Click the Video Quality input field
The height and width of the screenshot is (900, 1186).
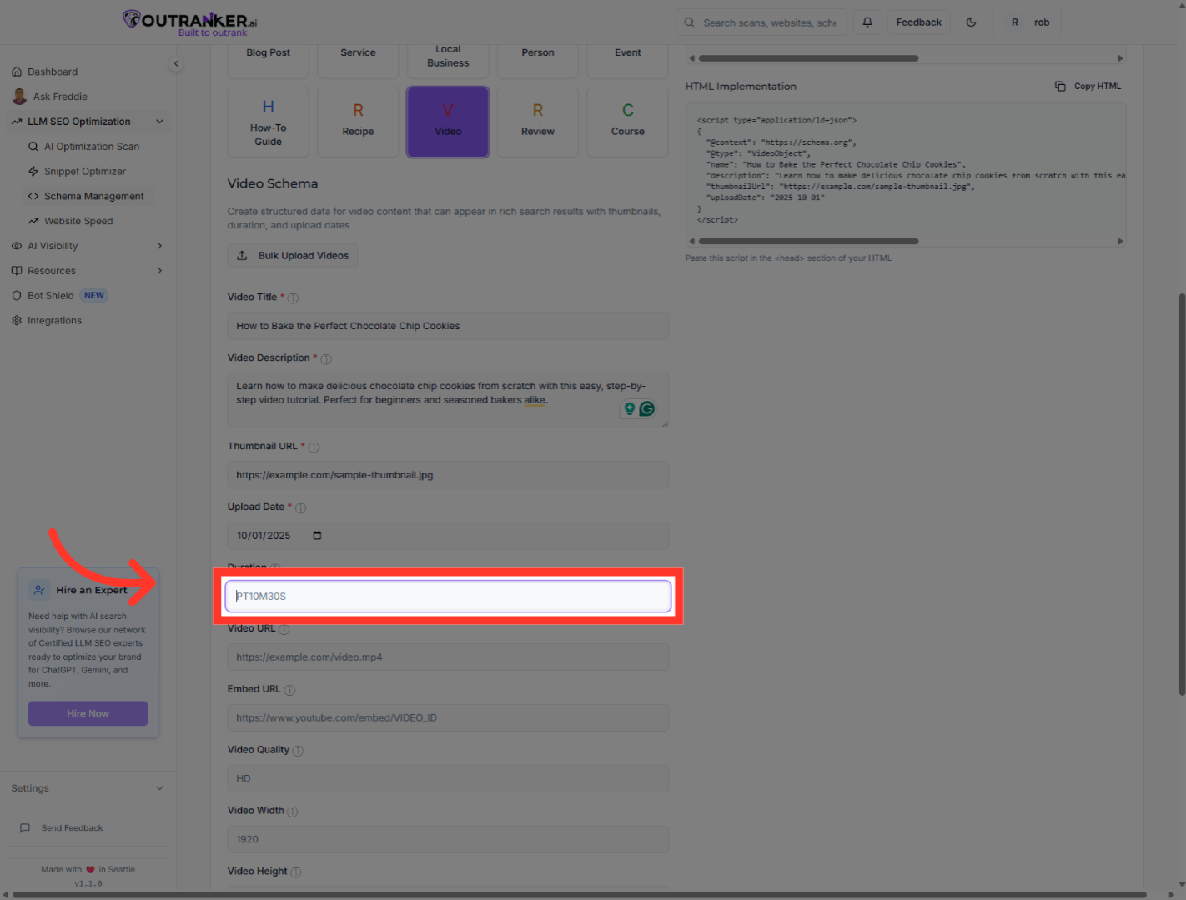(x=448, y=779)
